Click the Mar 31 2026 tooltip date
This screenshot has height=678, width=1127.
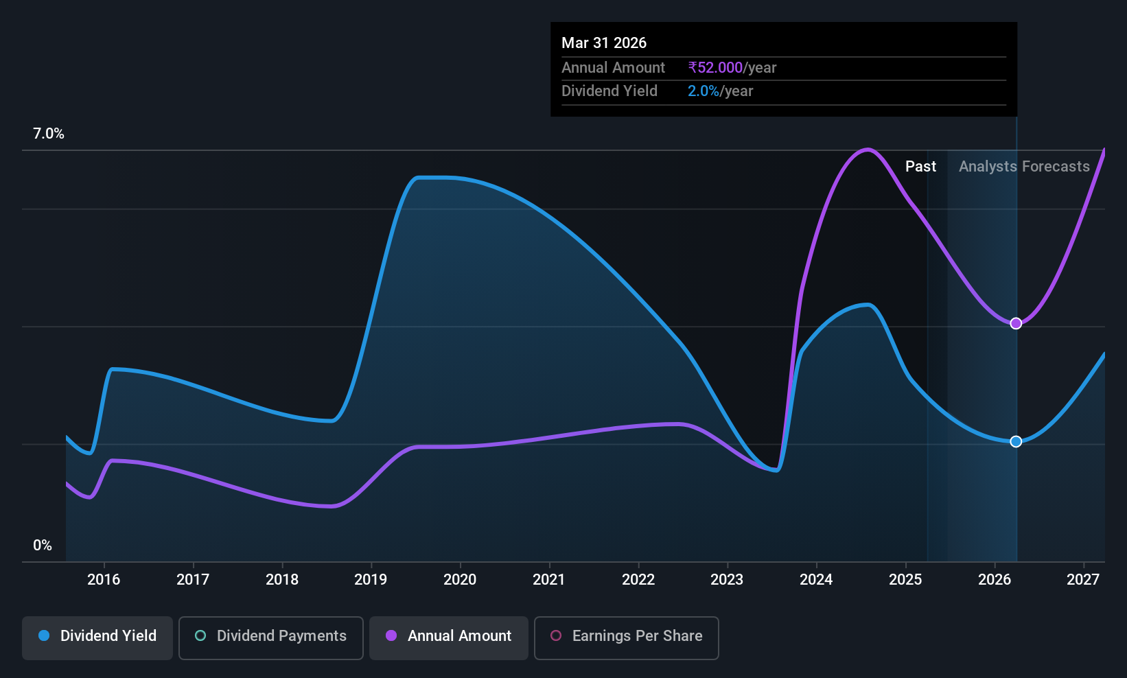click(x=604, y=43)
